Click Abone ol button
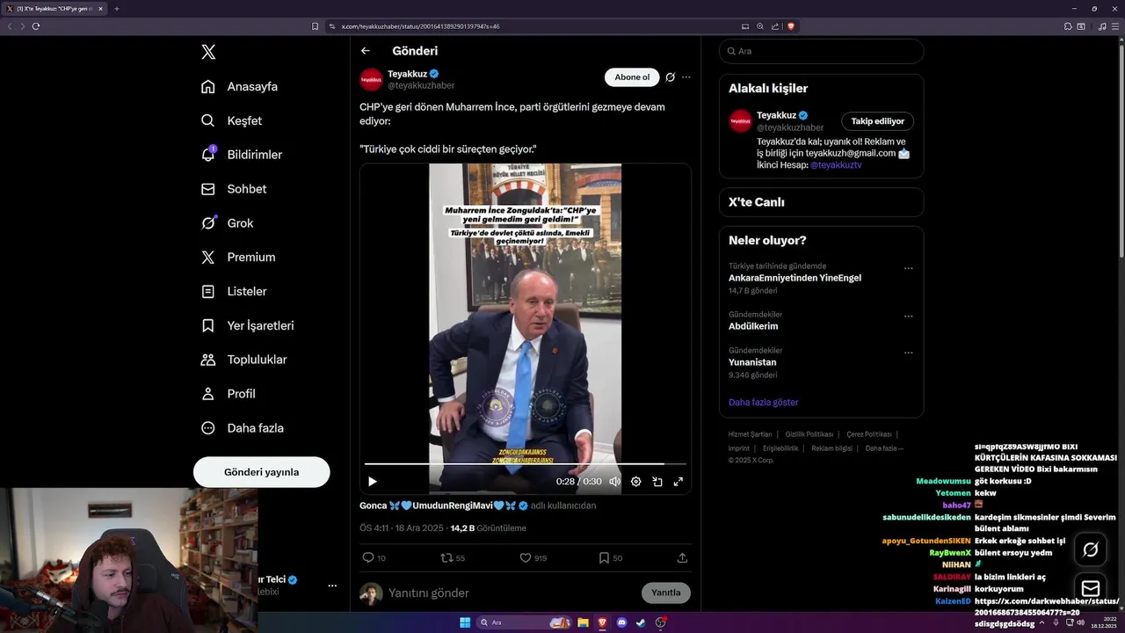 tap(632, 77)
